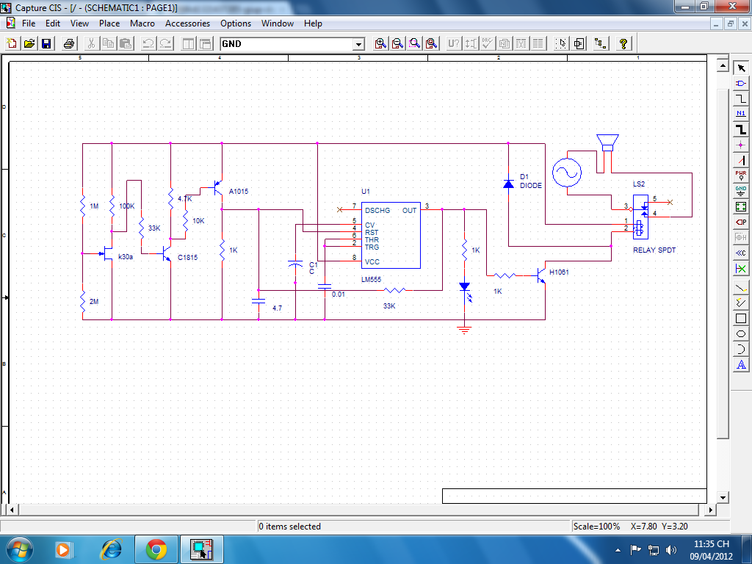752x564 pixels.
Task: Choose the Place Net Alias tool
Action: click(x=741, y=114)
